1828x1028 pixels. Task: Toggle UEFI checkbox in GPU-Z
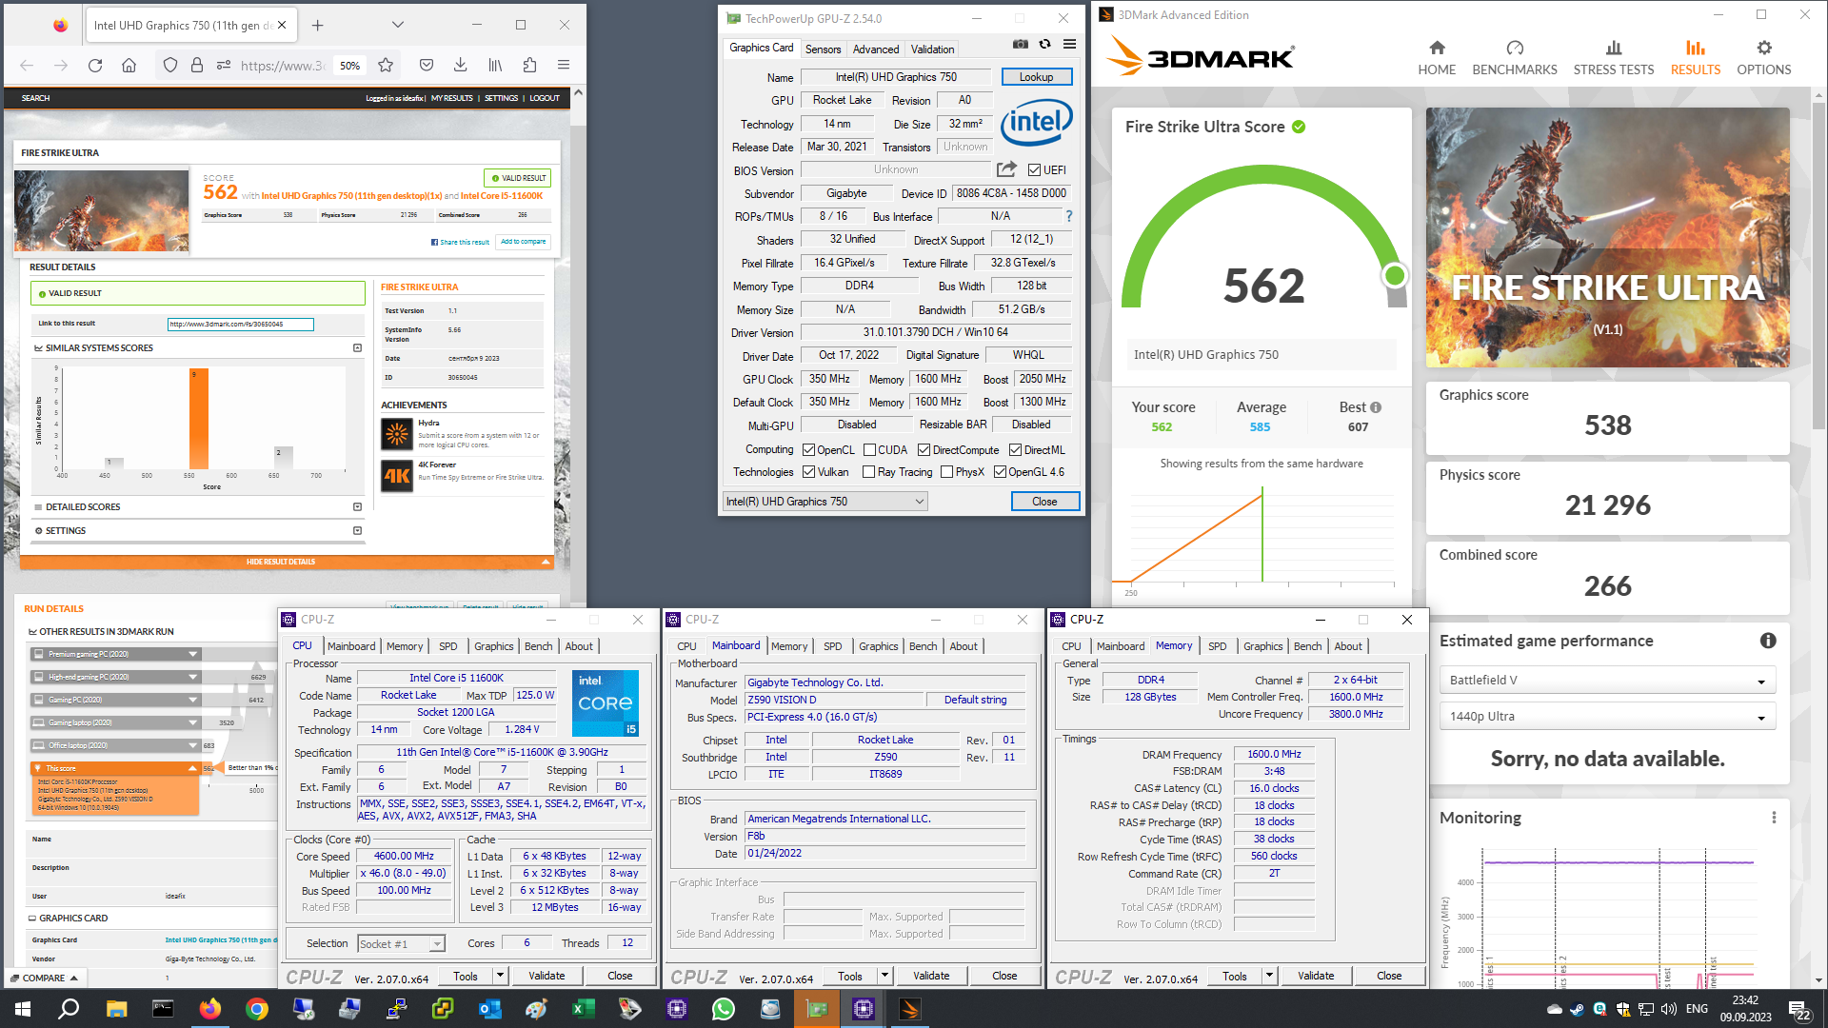point(1035,170)
